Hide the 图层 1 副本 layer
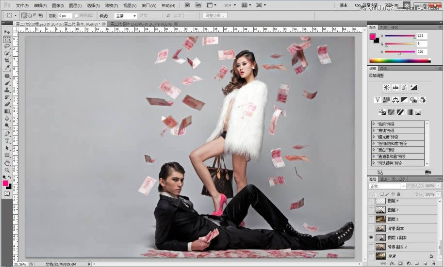 372,237
